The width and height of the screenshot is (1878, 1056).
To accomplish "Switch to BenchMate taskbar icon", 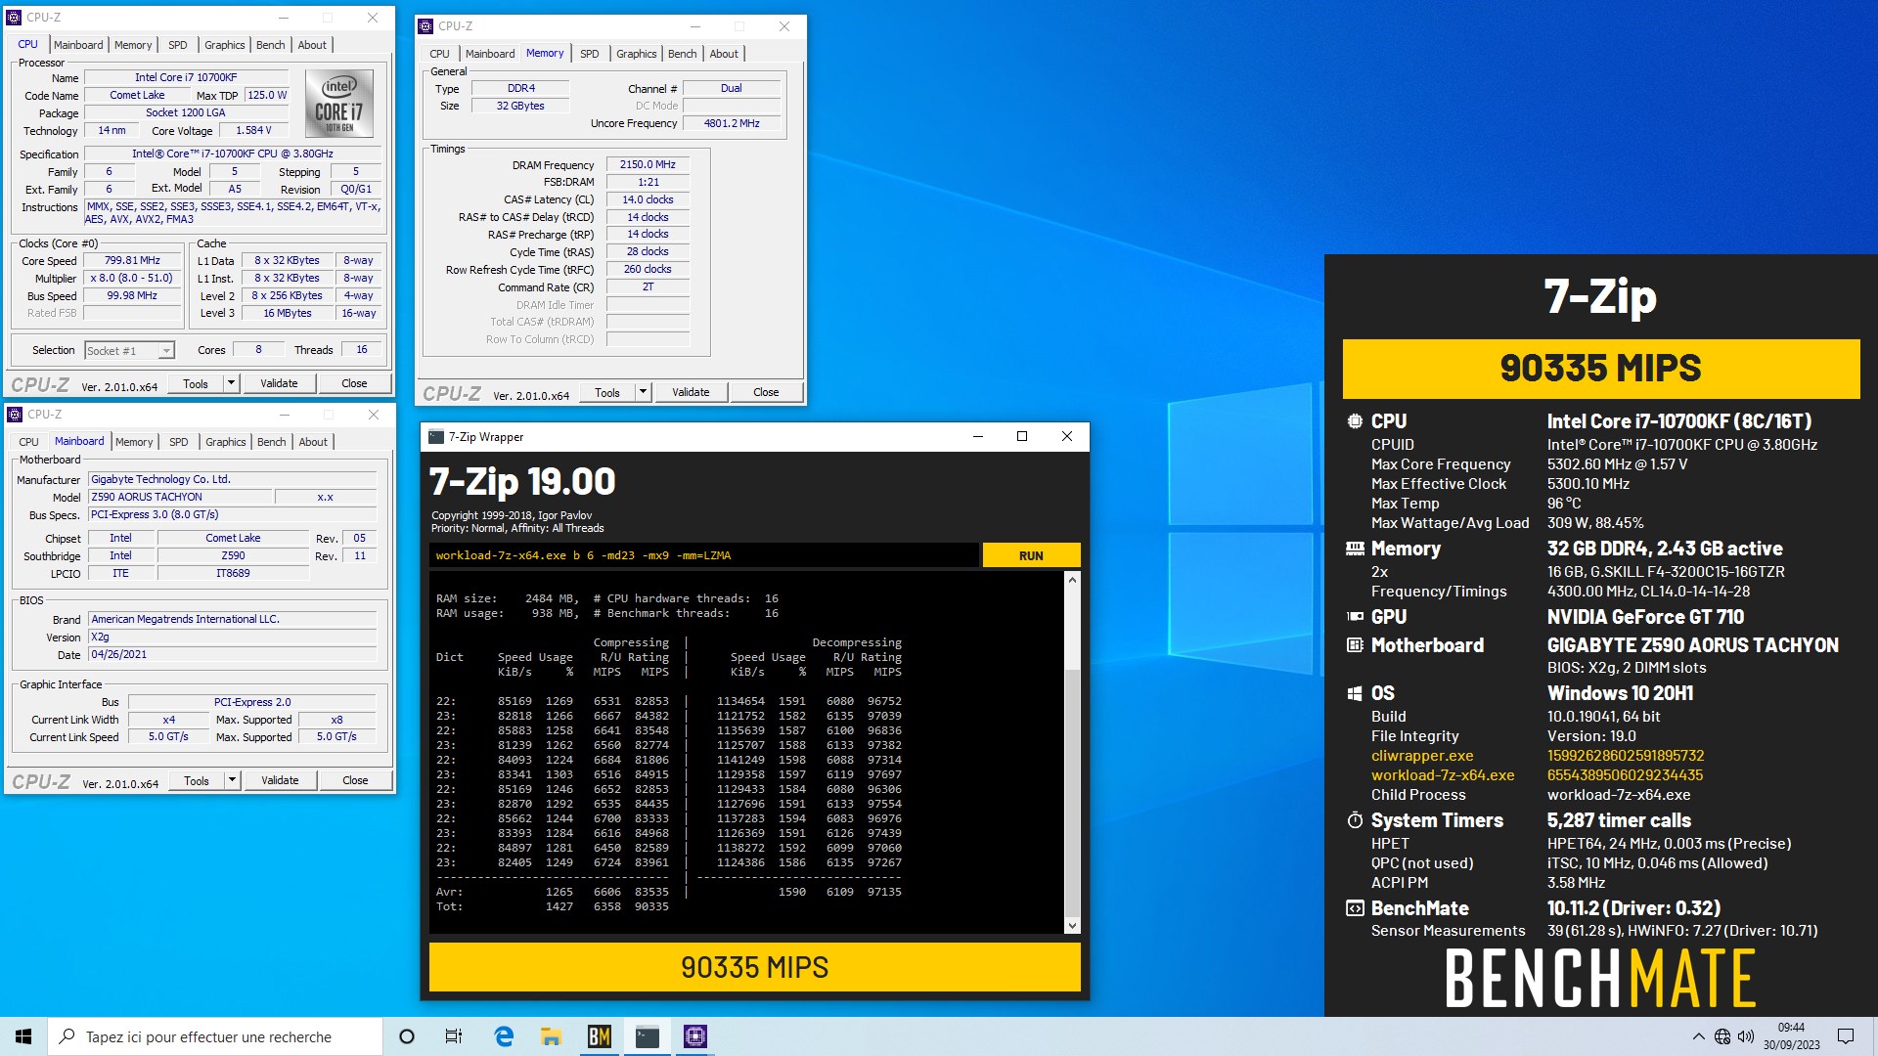I will [x=599, y=1036].
